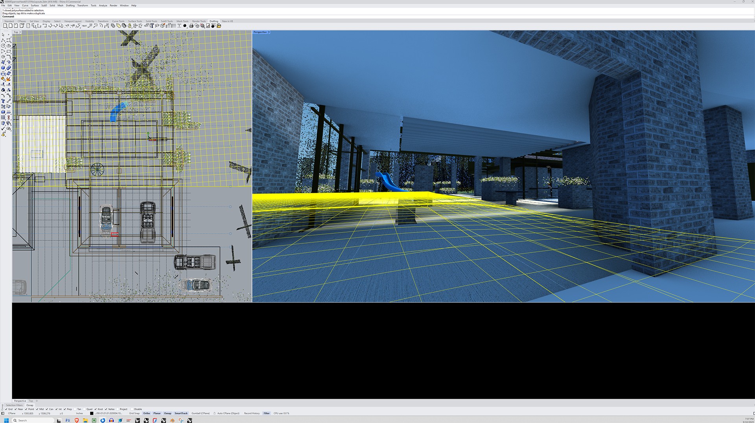
Task: Toggle Ortho mode in status bar
Action: (x=147, y=413)
